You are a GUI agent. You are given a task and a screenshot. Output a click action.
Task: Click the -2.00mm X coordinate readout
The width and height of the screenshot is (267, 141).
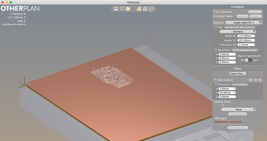(18, 14)
